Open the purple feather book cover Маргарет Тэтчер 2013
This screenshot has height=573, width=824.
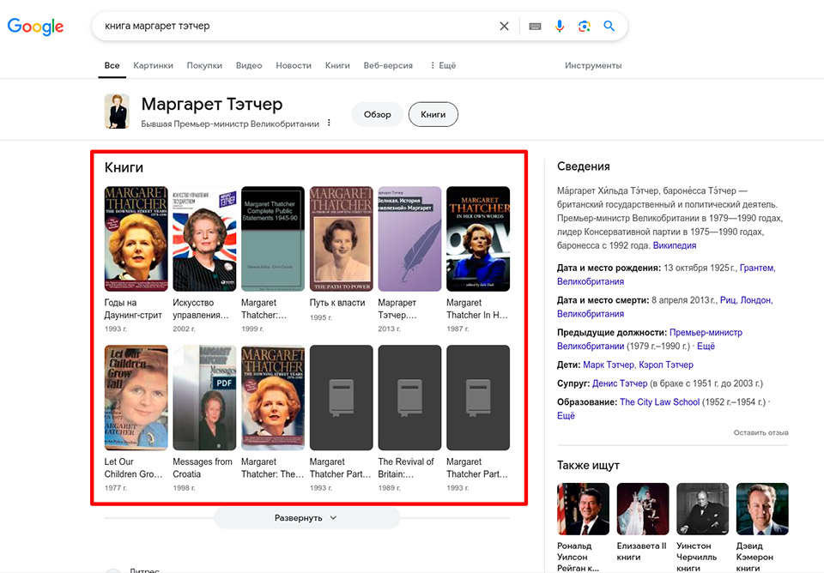[x=409, y=239]
